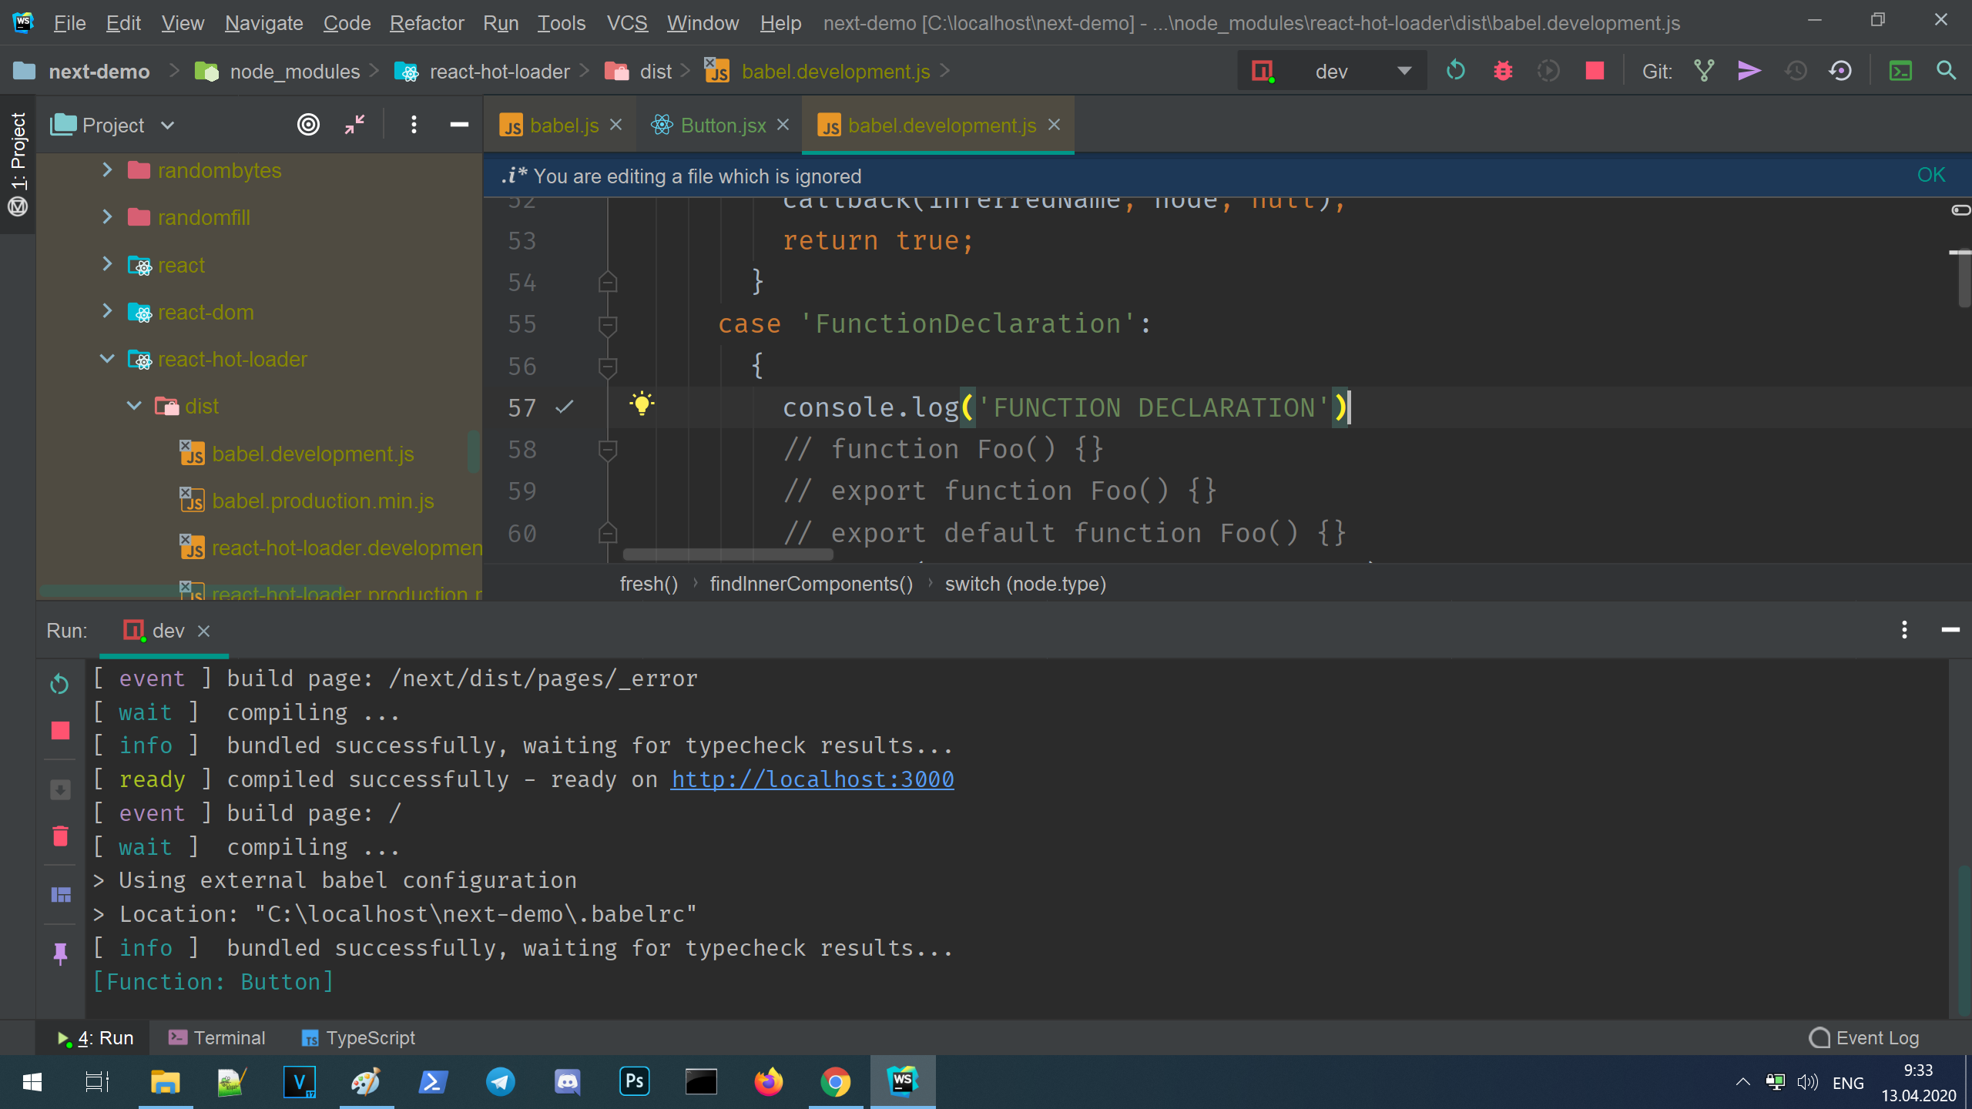Pin the Run tab
The image size is (1972, 1109).
pos(60,953)
